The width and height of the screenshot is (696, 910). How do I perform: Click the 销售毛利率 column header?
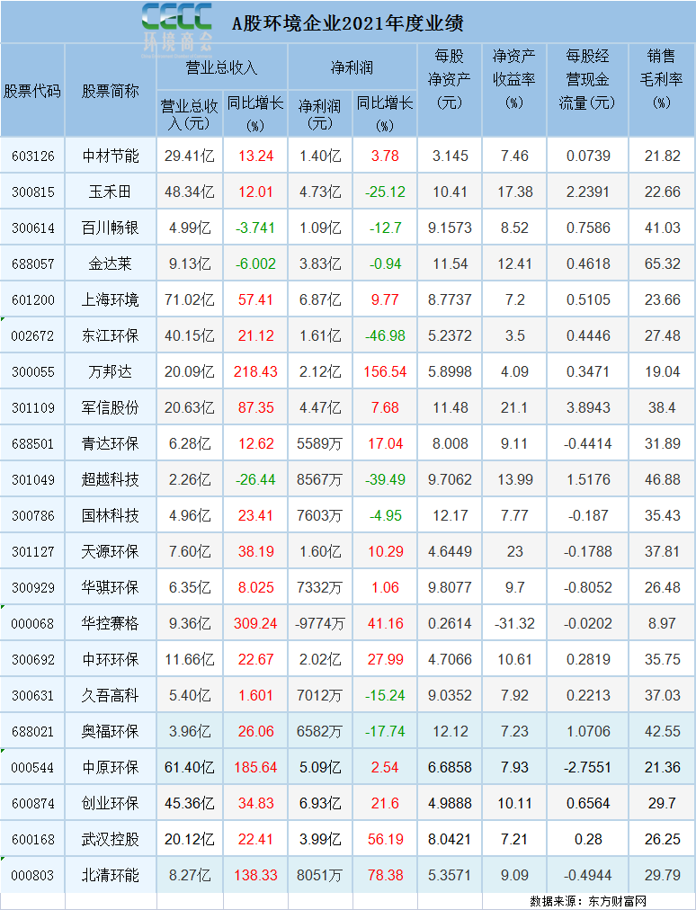(x=662, y=78)
